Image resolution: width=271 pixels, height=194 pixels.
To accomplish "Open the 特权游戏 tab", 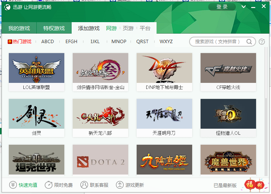I will click(54, 28).
